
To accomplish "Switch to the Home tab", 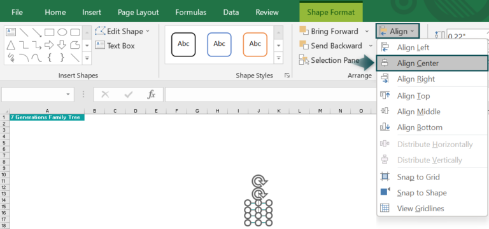I will pyautogui.click(x=55, y=13).
